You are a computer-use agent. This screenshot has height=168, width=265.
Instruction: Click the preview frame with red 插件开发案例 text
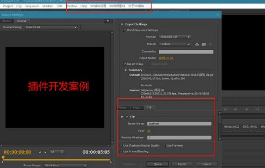pos(55,87)
